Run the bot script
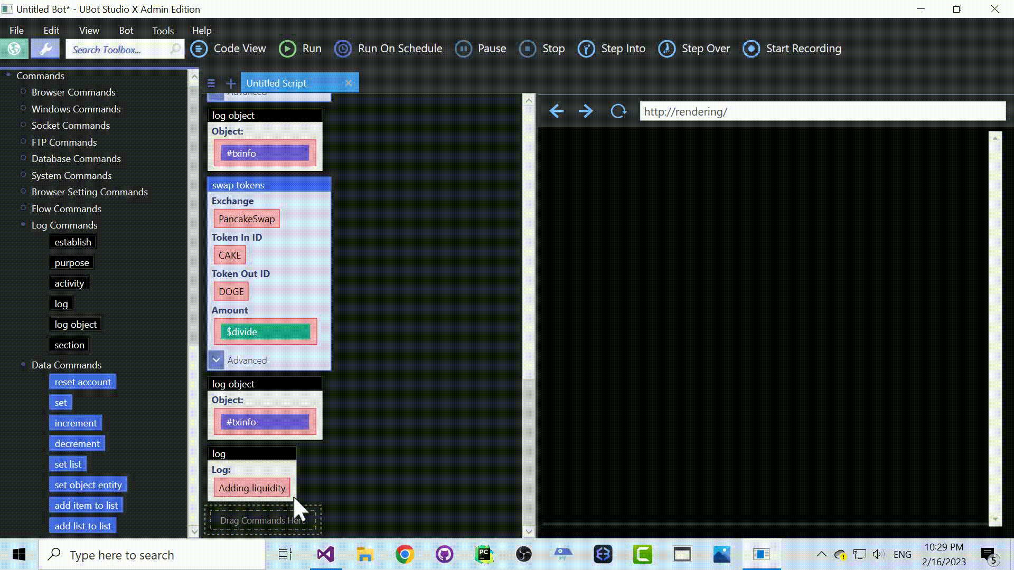The image size is (1014, 570). point(300,49)
